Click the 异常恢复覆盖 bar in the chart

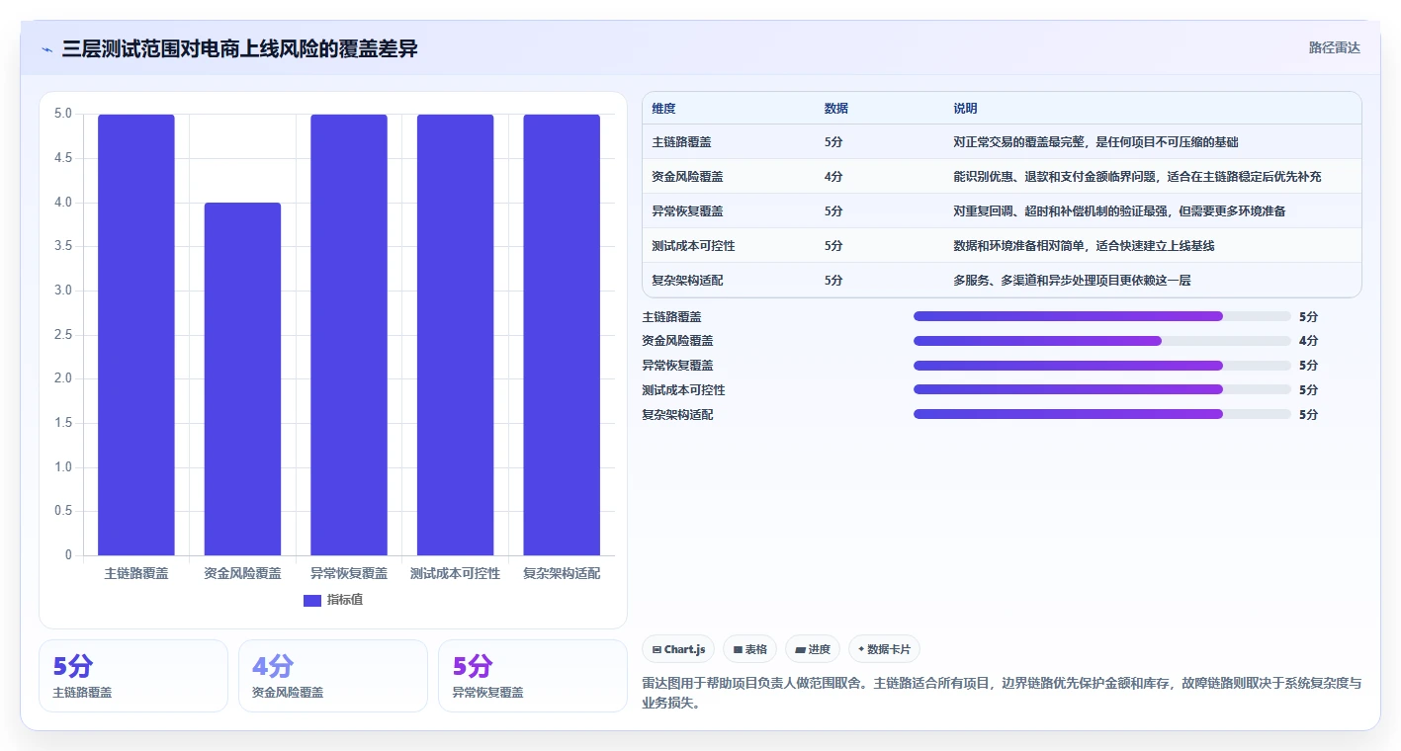pos(349,335)
